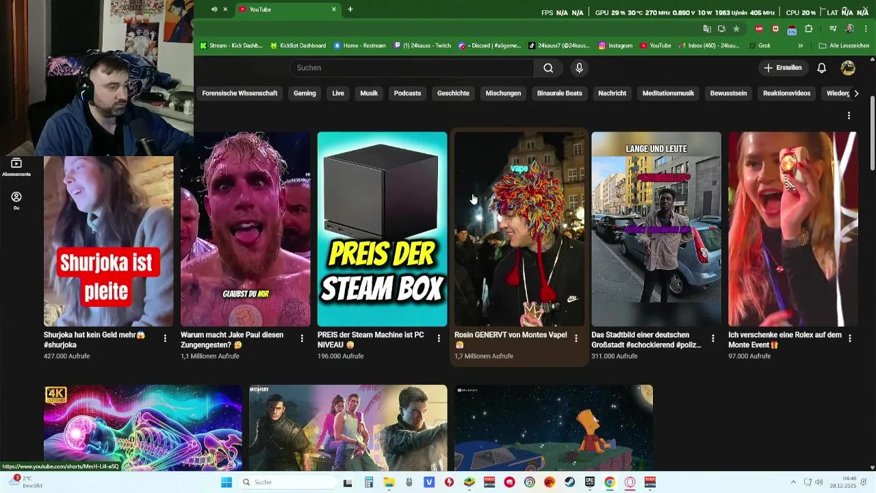Open the Home - Restream bookmark

359,46
